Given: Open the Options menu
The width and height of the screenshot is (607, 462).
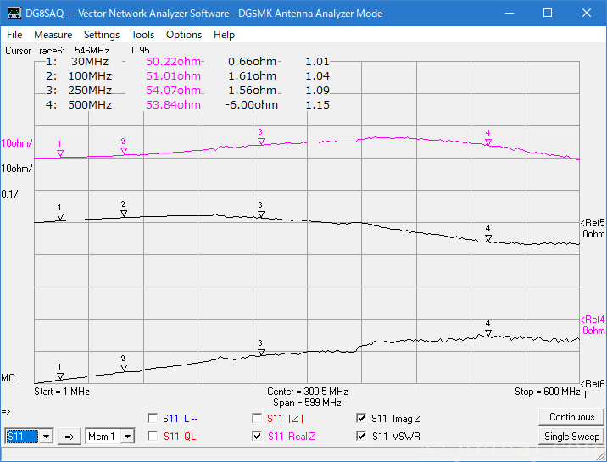Looking at the screenshot, I should point(184,35).
